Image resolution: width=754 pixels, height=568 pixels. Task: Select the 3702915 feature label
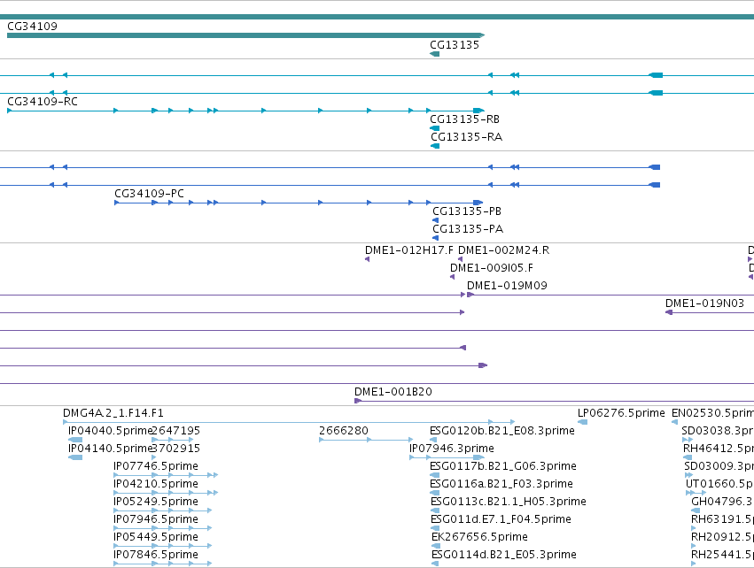[x=176, y=449]
